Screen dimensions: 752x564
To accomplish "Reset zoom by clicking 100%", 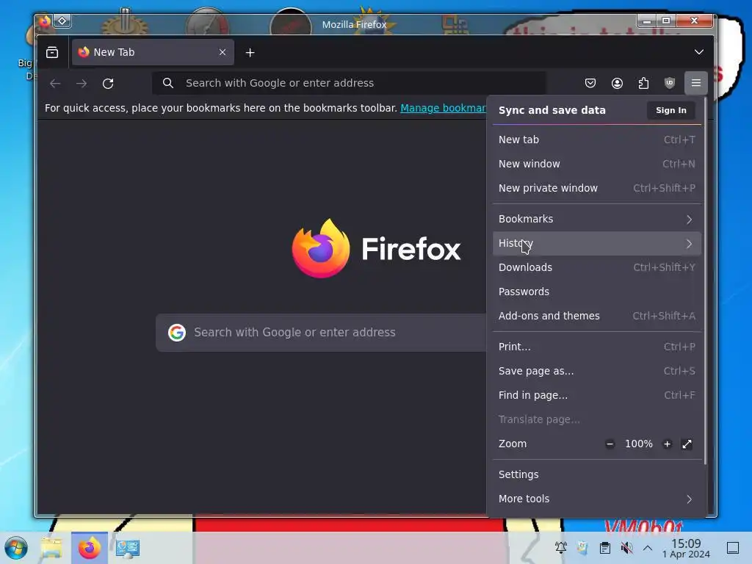I will pyautogui.click(x=638, y=444).
